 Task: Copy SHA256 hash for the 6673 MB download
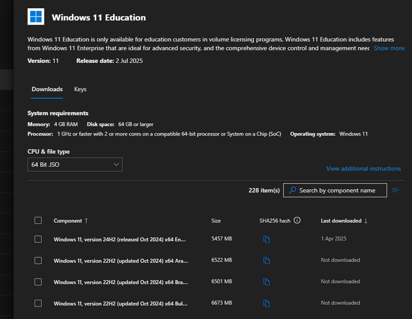(x=266, y=303)
